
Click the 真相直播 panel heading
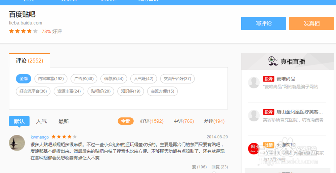point(293,62)
